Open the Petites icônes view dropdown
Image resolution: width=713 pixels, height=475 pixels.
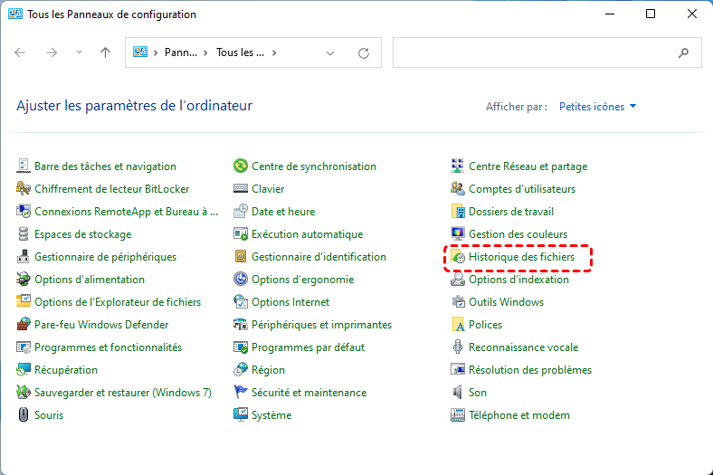coord(597,107)
